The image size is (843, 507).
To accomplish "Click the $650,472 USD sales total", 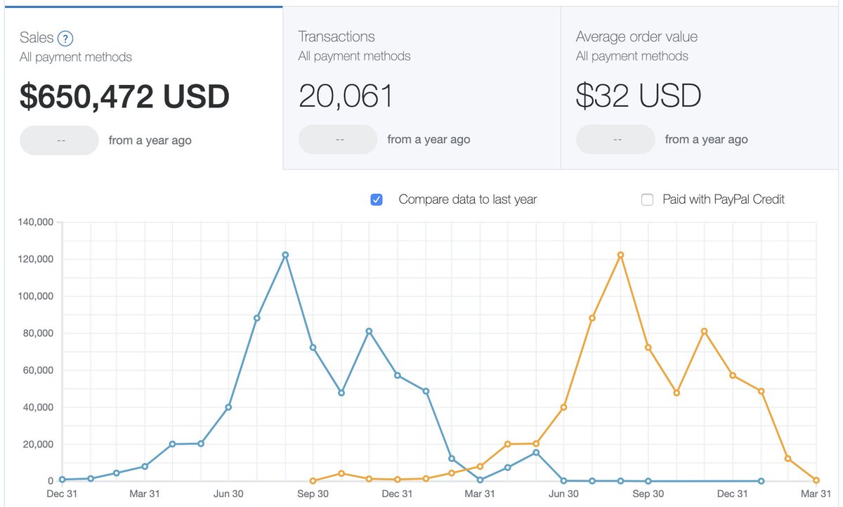I will click(124, 96).
